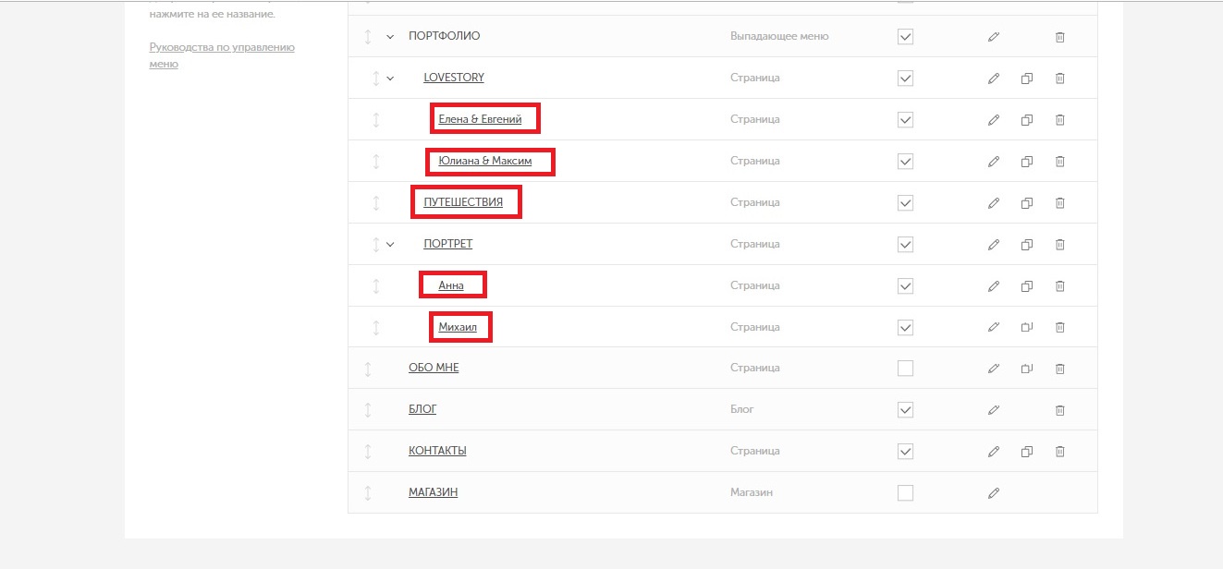
Task: Open the КОНТАКТЫ menu item
Action: (437, 451)
